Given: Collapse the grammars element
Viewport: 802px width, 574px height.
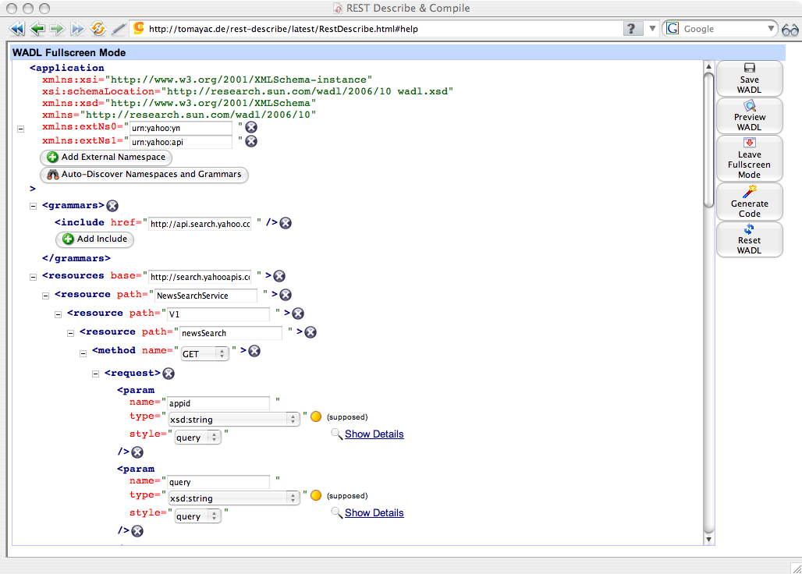Looking at the screenshot, I should pos(34,207).
